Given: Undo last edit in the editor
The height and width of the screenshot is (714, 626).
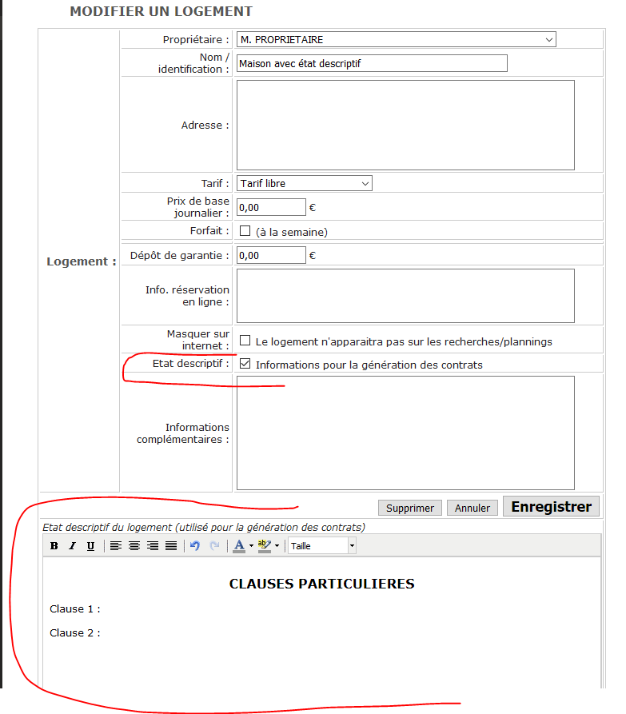Looking at the screenshot, I should coord(195,545).
